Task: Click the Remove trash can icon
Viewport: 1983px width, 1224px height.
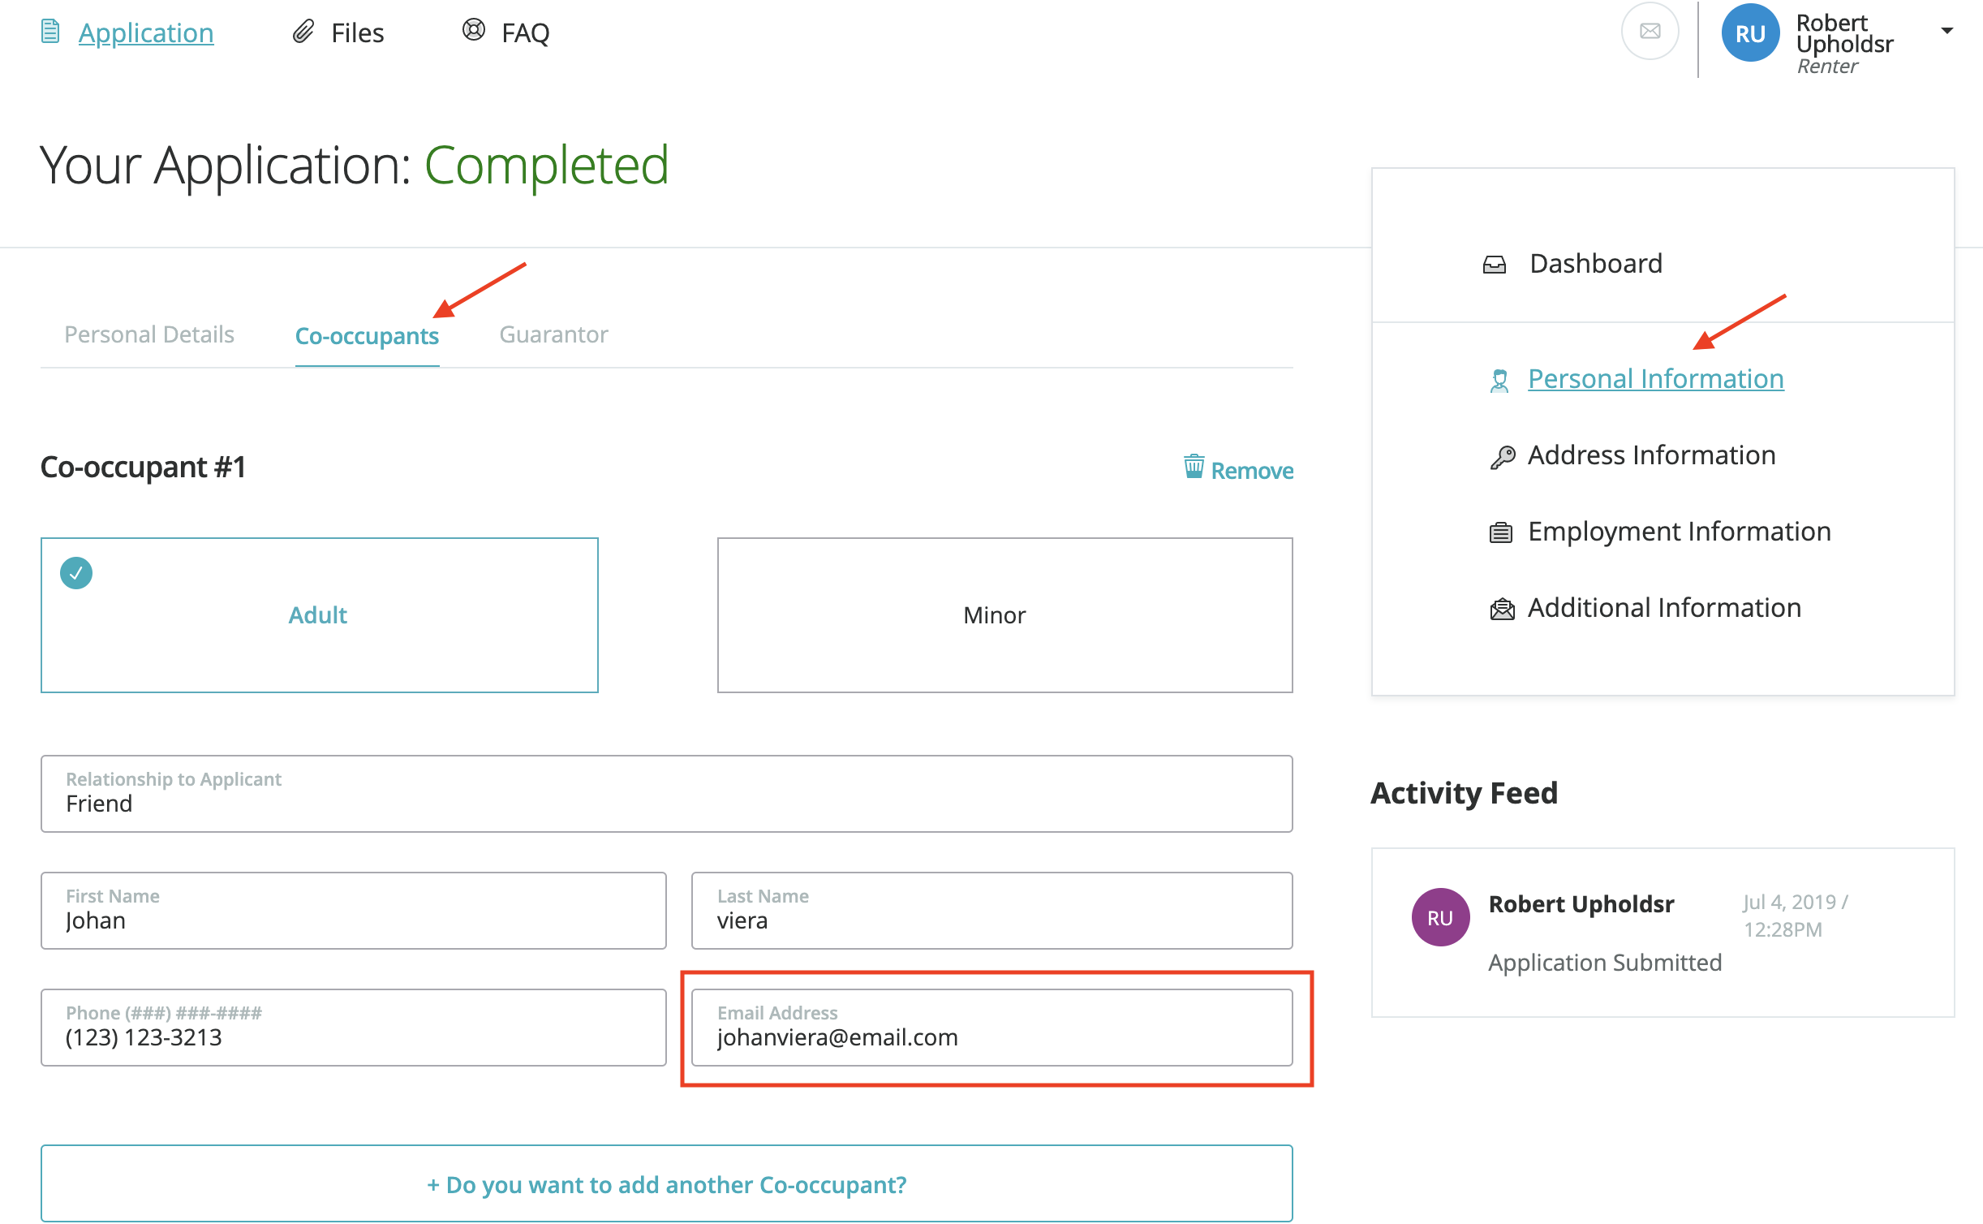Action: click(1194, 467)
